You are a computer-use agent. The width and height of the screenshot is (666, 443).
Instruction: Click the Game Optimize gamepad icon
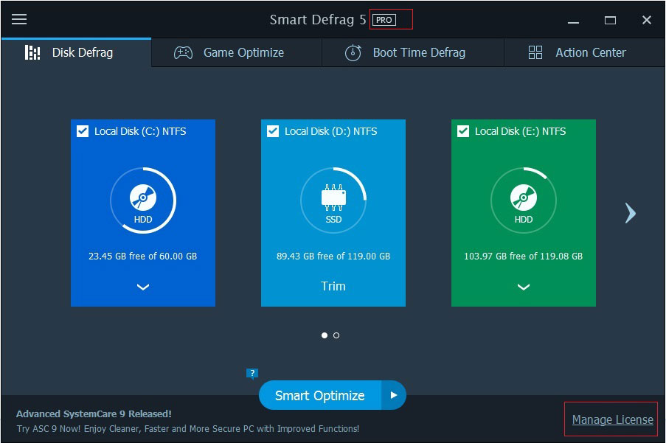(183, 52)
